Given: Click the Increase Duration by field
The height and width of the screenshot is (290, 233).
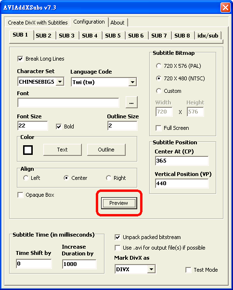Looking at the screenshot, I should pos(79,264).
